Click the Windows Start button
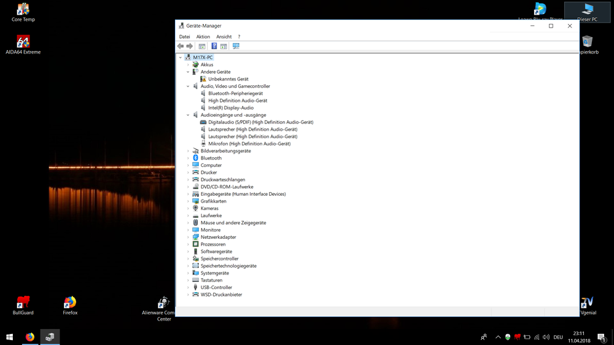This screenshot has height=345, width=614. coord(9,337)
